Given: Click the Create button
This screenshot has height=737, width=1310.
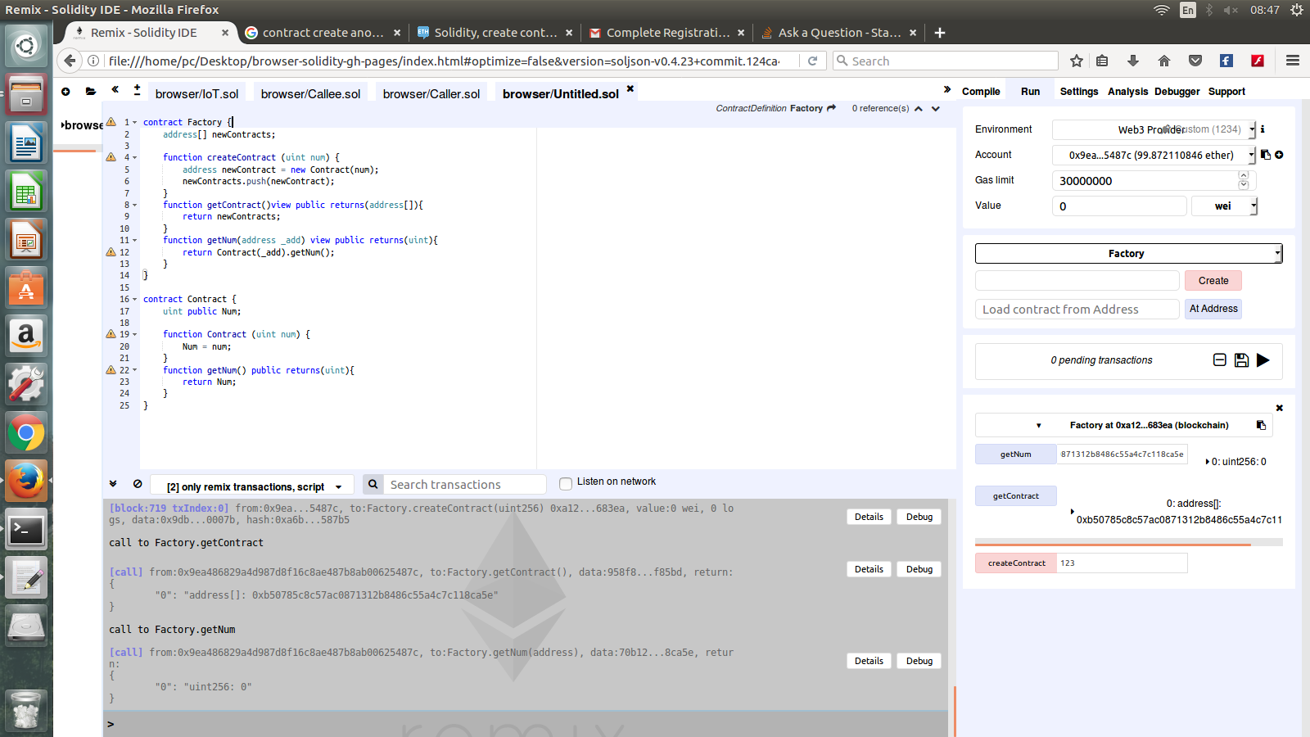Looking at the screenshot, I should pos(1213,281).
